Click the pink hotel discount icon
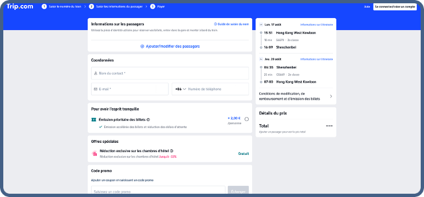 click(x=94, y=154)
